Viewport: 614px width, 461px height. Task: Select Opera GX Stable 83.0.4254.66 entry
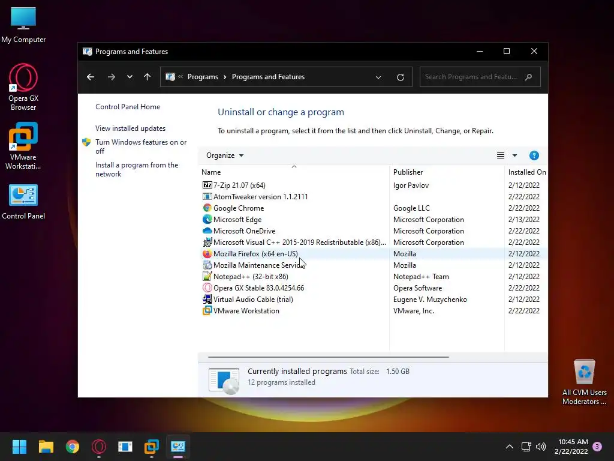point(258,288)
